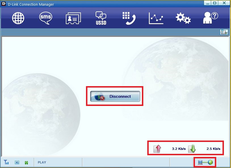Click the green H HSPA indicator
This screenshot has width=231, height=168.
pyautogui.click(x=26, y=163)
